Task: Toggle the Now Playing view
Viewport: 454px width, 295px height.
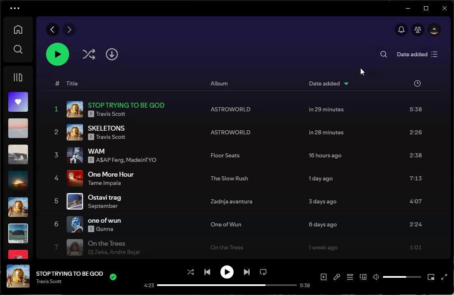Action: (x=324, y=277)
